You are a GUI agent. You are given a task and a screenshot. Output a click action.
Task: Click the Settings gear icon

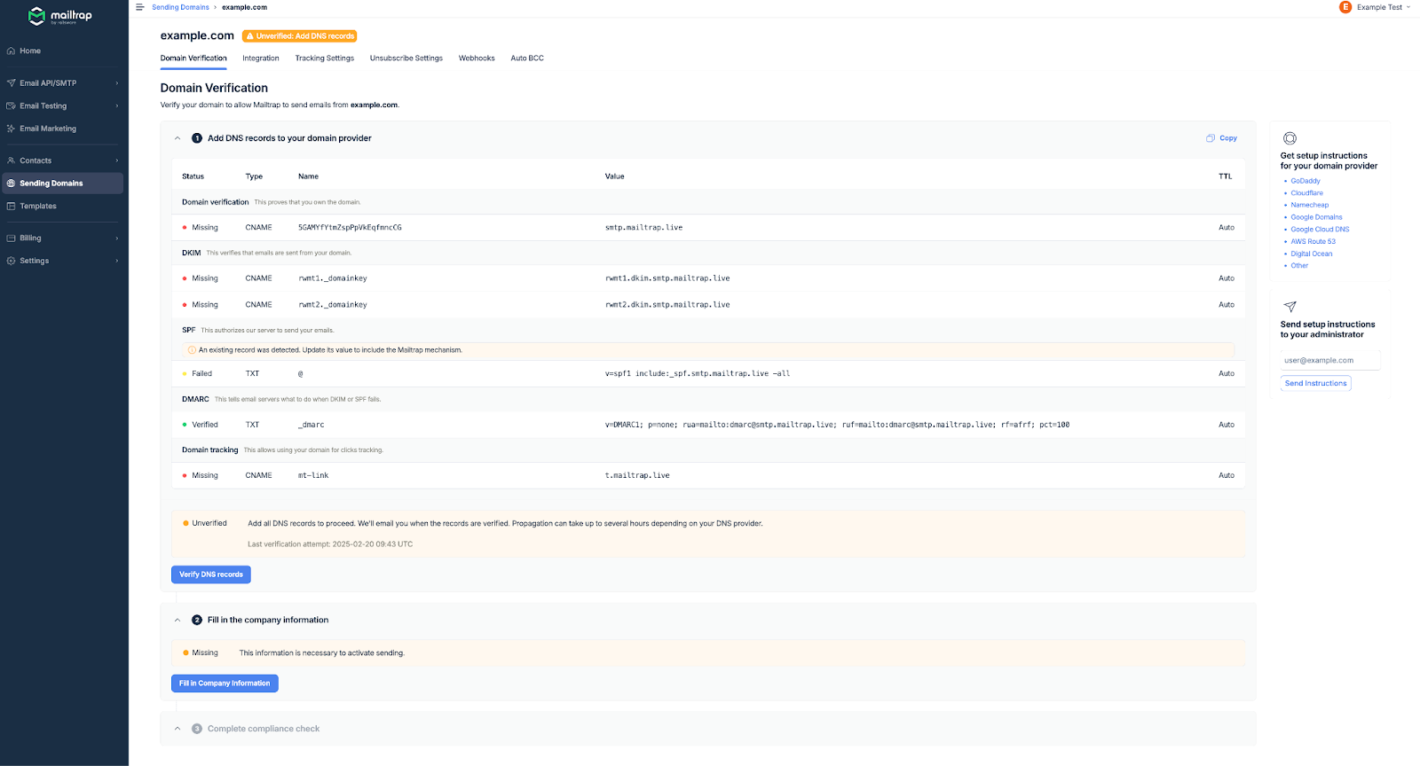click(x=11, y=261)
